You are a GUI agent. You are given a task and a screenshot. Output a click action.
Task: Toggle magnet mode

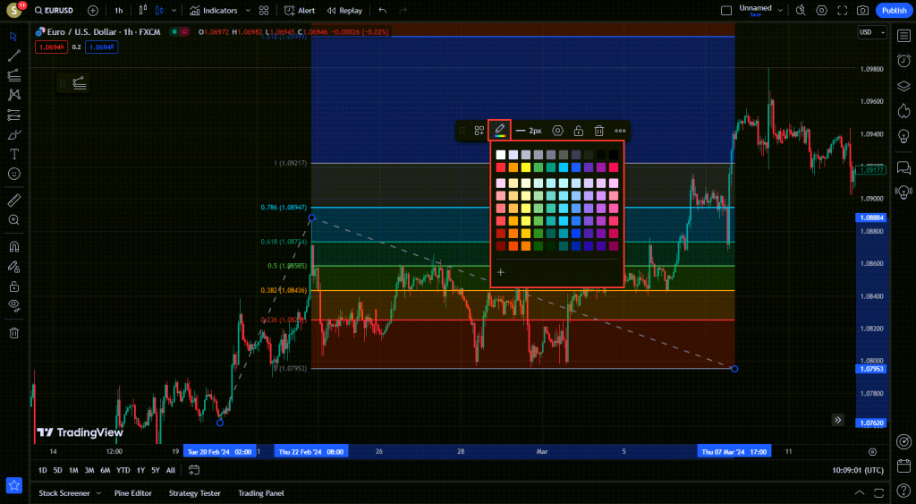(14, 247)
